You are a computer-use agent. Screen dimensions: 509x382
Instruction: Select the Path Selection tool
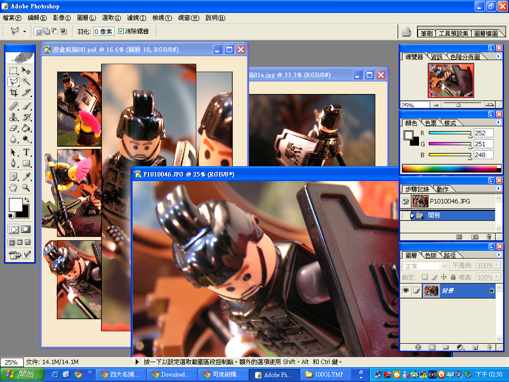tap(13, 152)
